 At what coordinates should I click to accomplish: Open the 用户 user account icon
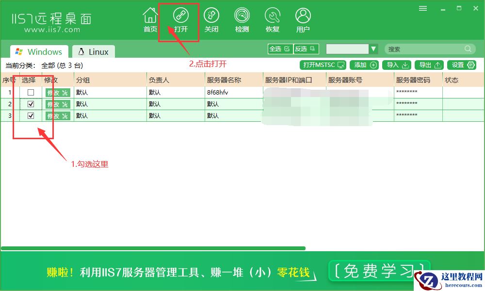tap(303, 20)
